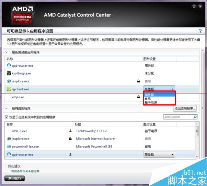This screenshot has height=186, width=207.
Task: Collapse the all applications section
Action: coord(6,109)
